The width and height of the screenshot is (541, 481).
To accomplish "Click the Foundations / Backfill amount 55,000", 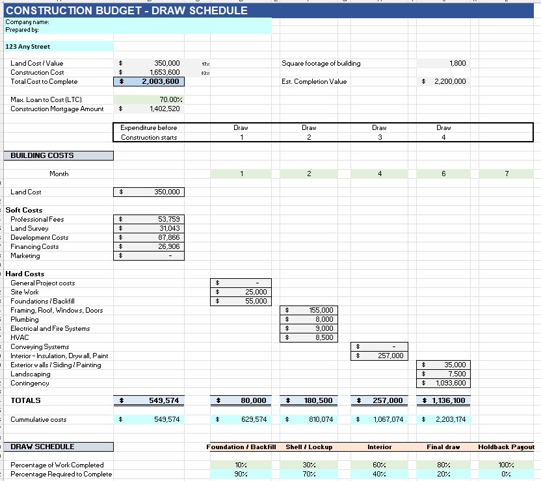I will (241, 302).
